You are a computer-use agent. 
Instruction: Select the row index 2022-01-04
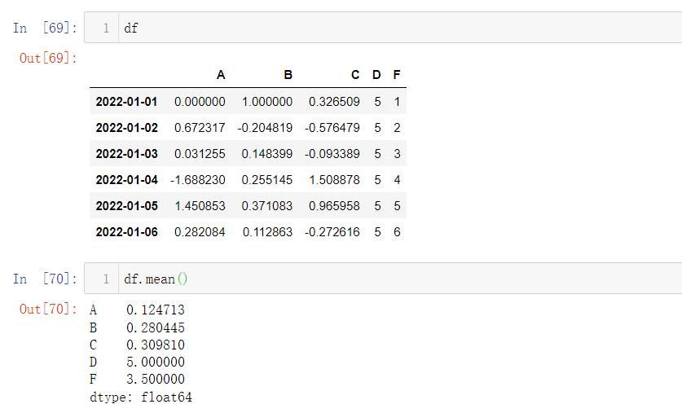[x=126, y=179]
